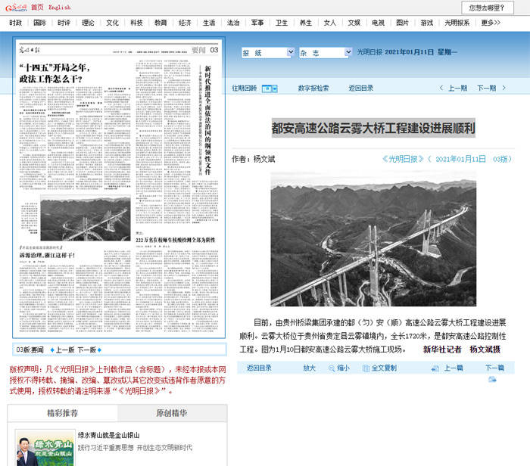Image resolution: width=530 pixels, height=466 pixels.
Task: Go to next page 下一版
Action: click(x=87, y=349)
